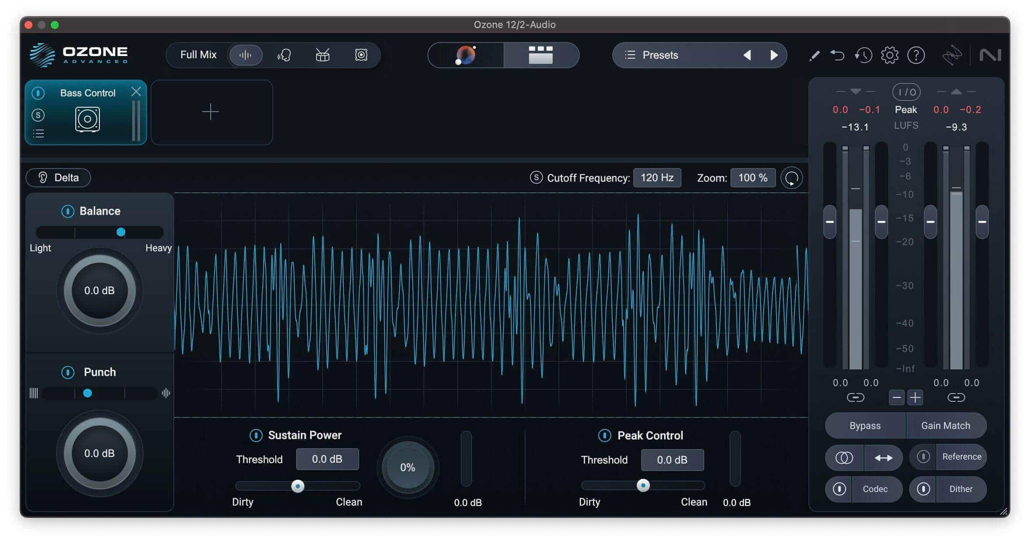Viewport: 1030px width, 541px height.
Task: Toggle the Balance power button
Action: 67,211
